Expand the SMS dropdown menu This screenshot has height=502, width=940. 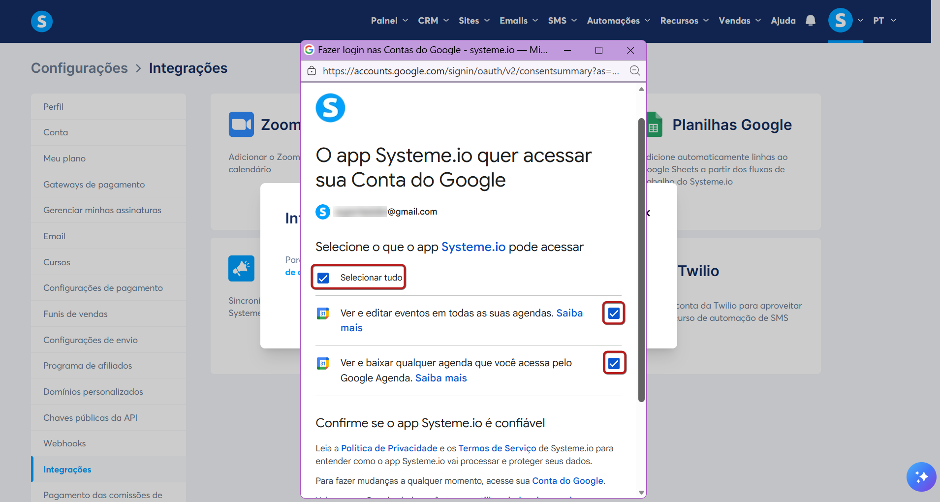point(562,21)
